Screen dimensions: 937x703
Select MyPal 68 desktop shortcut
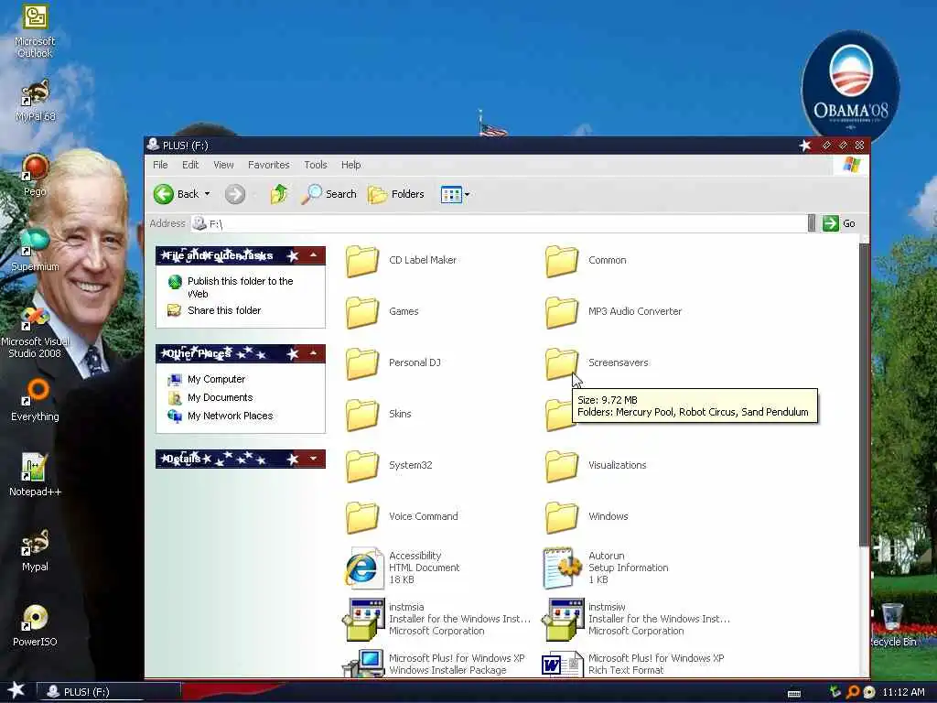click(x=35, y=101)
